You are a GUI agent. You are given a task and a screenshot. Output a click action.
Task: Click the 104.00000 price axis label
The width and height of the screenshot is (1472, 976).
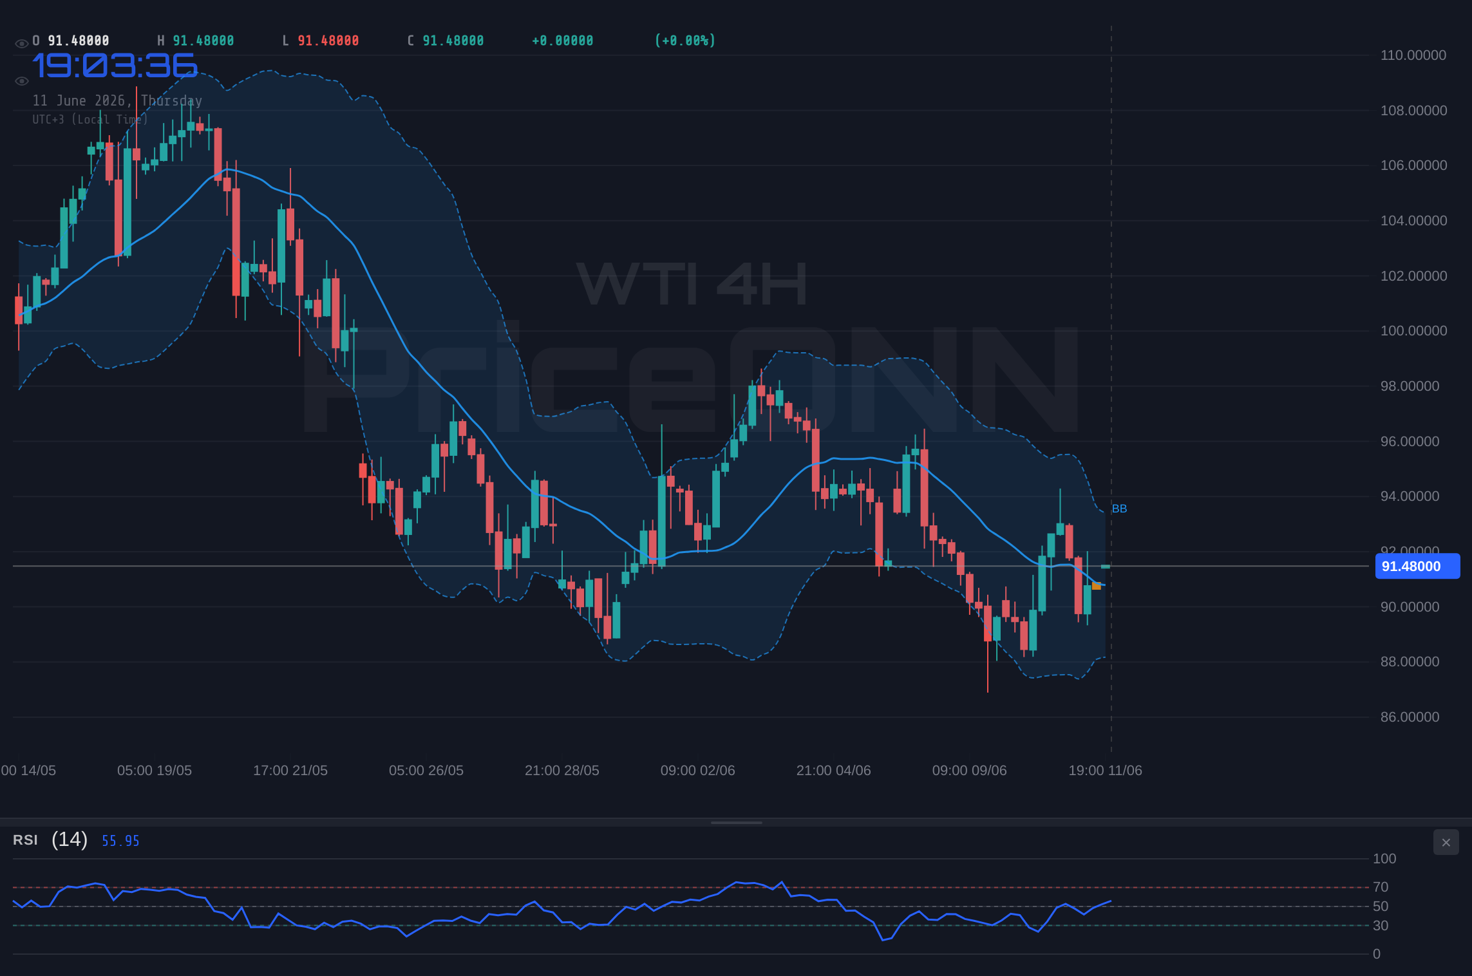tap(1413, 221)
